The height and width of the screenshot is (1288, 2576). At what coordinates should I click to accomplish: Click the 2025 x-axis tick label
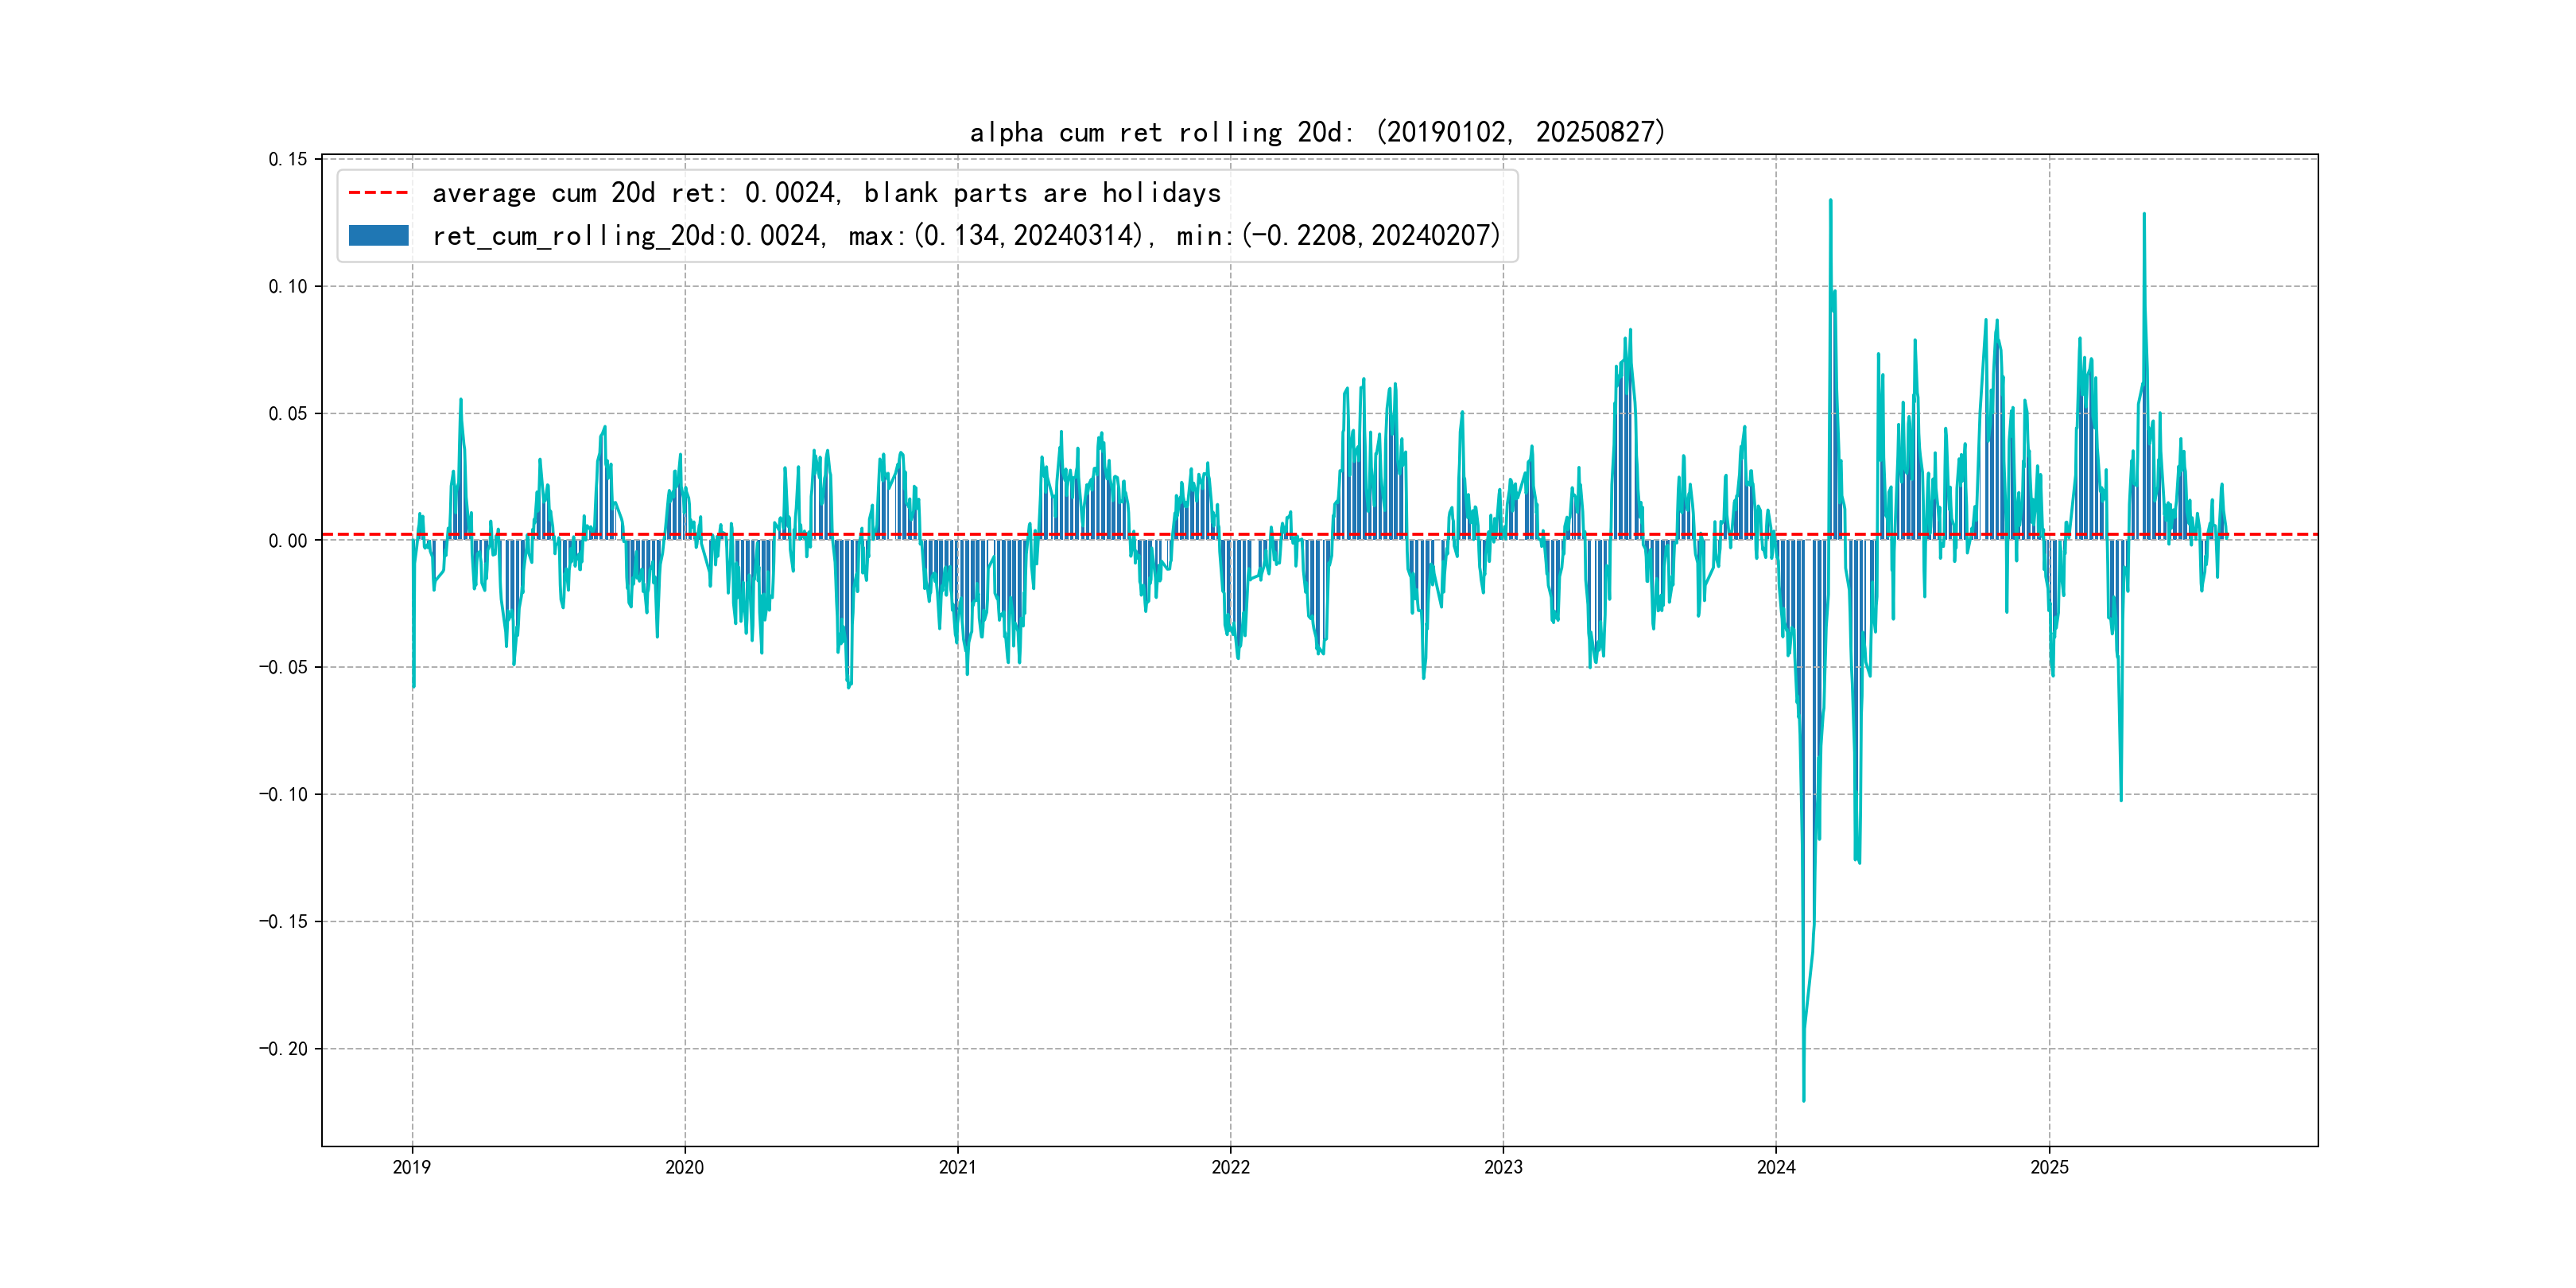tap(2049, 1167)
